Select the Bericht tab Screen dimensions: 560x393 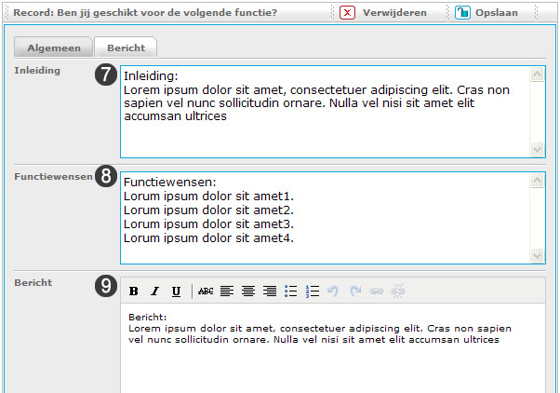pyautogui.click(x=126, y=47)
